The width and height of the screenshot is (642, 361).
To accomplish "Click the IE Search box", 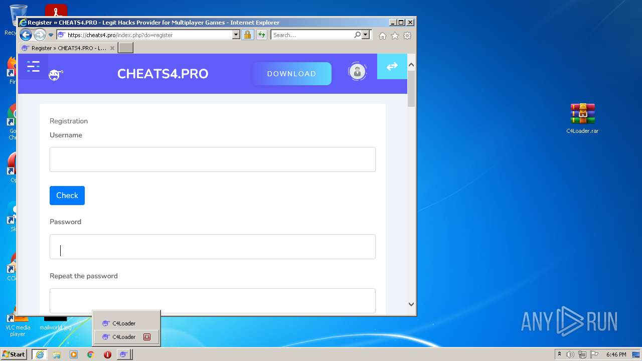I will coord(312,35).
